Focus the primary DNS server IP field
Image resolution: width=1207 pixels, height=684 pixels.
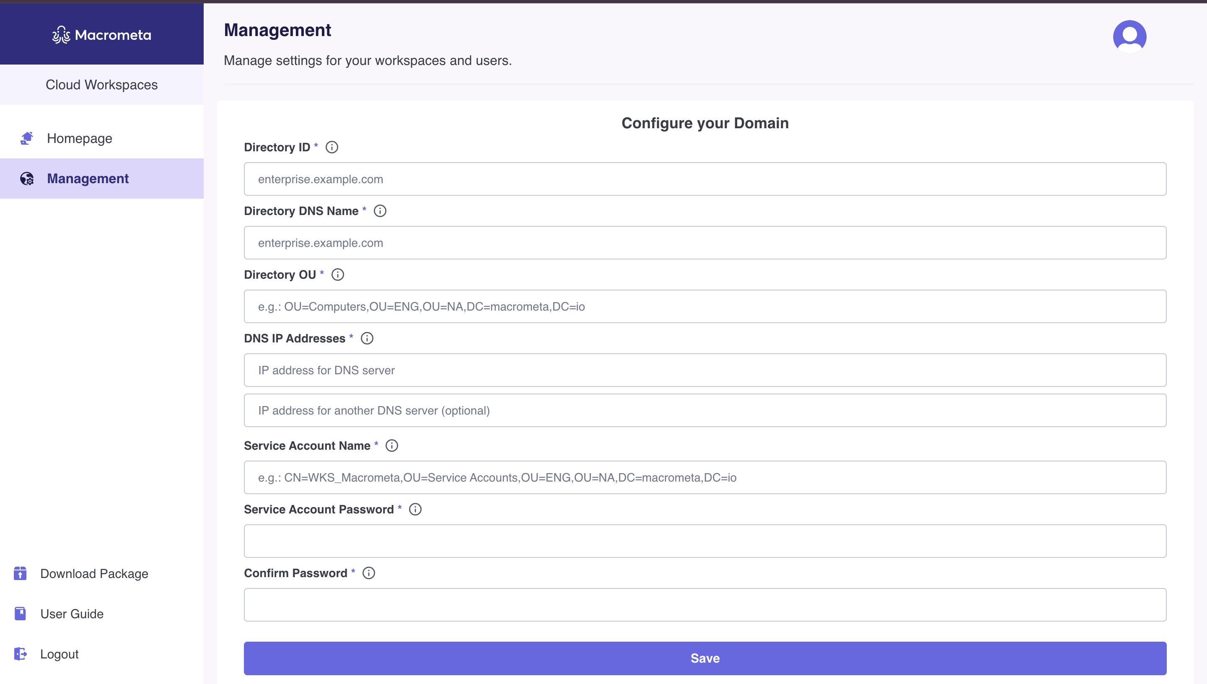(x=705, y=370)
